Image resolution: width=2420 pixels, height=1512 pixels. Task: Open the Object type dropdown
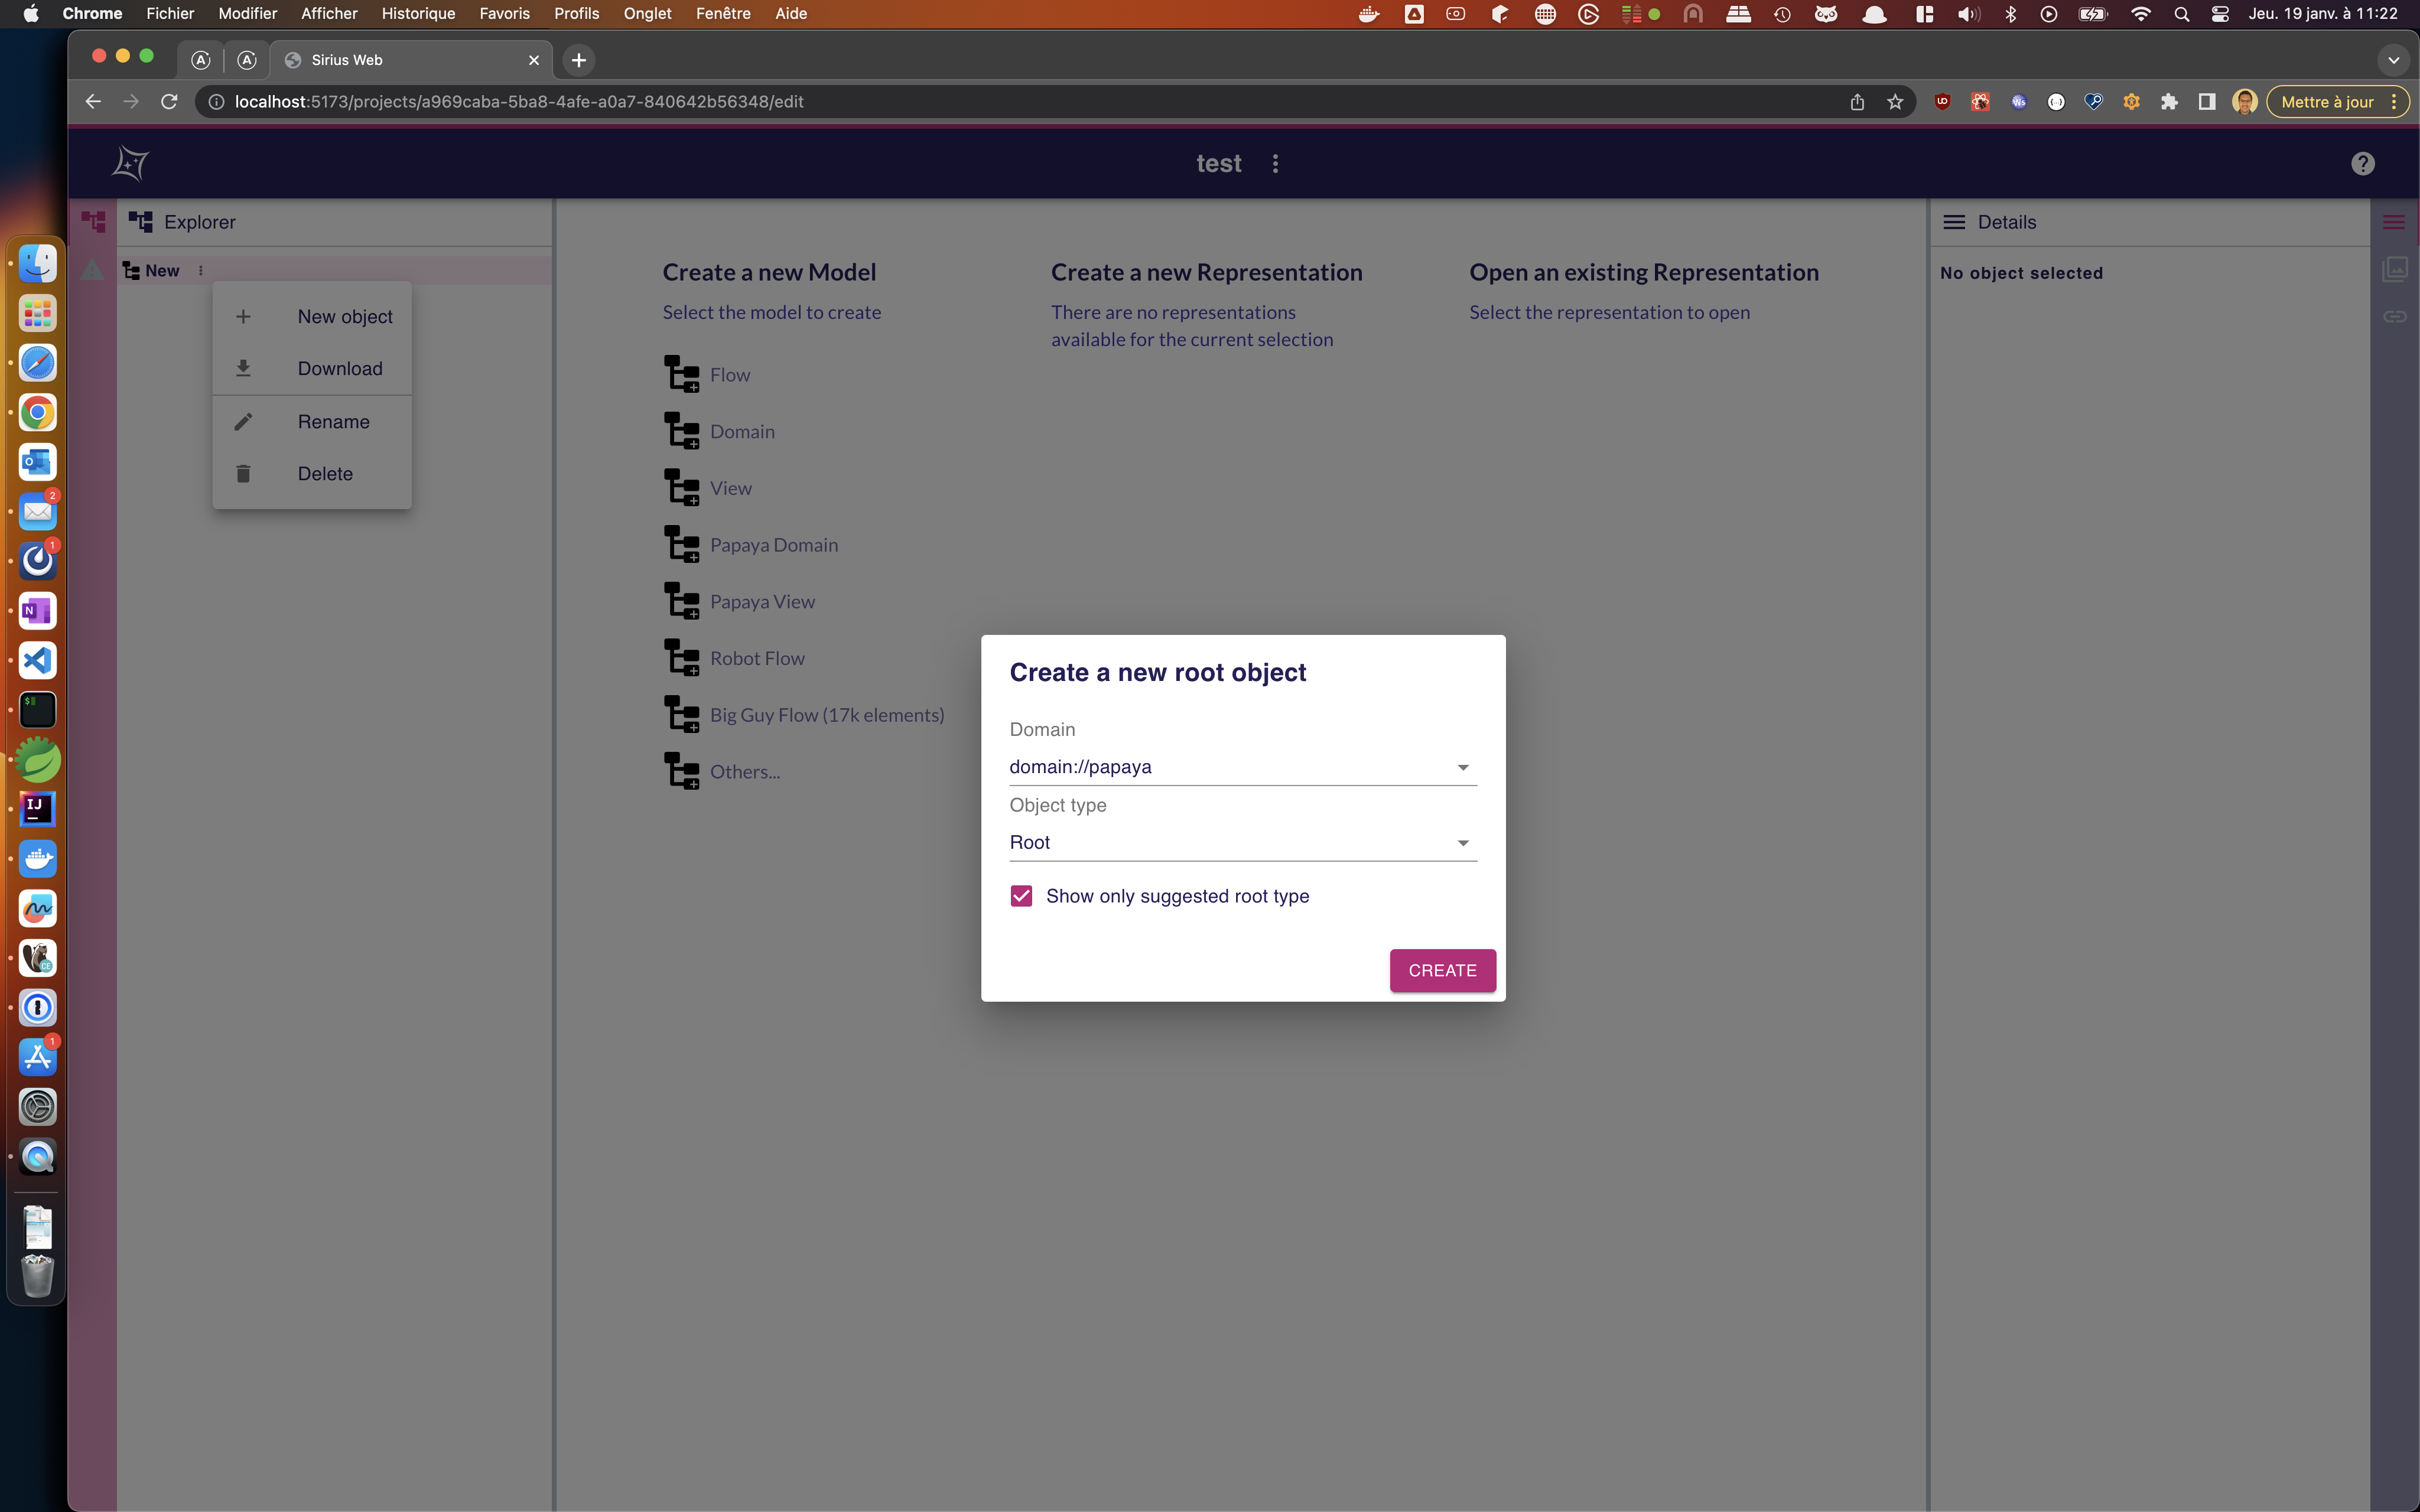(1242, 843)
